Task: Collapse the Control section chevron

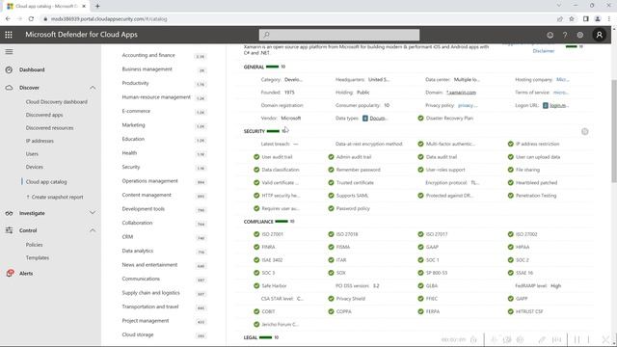Action: [93, 230]
